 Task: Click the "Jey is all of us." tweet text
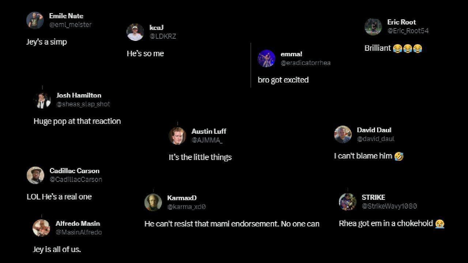point(57,249)
